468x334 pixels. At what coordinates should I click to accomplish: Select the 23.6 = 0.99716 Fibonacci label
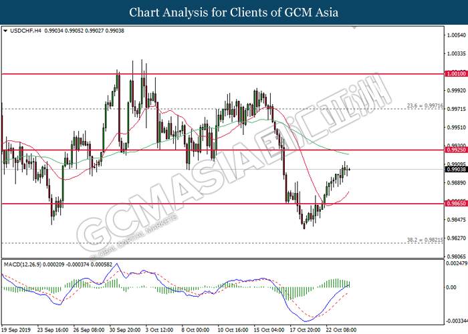click(425, 106)
